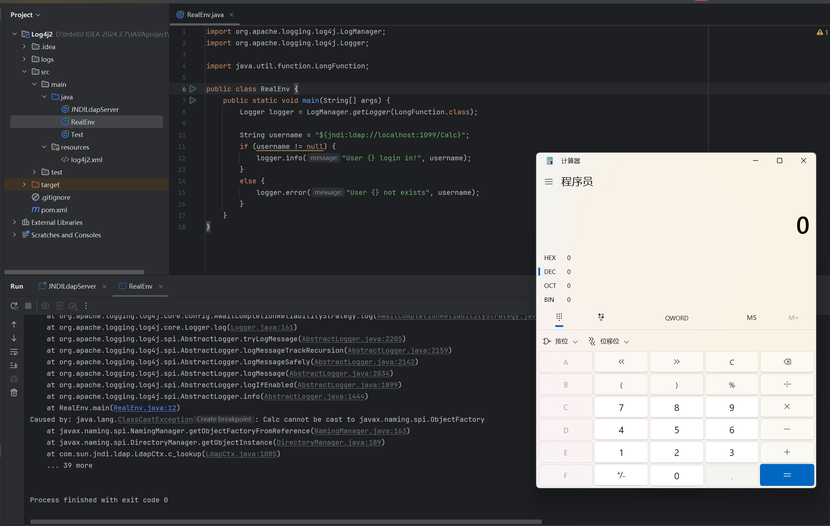Click the down arrow in console gutter
This screenshot has height=526, width=830.
click(x=14, y=338)
